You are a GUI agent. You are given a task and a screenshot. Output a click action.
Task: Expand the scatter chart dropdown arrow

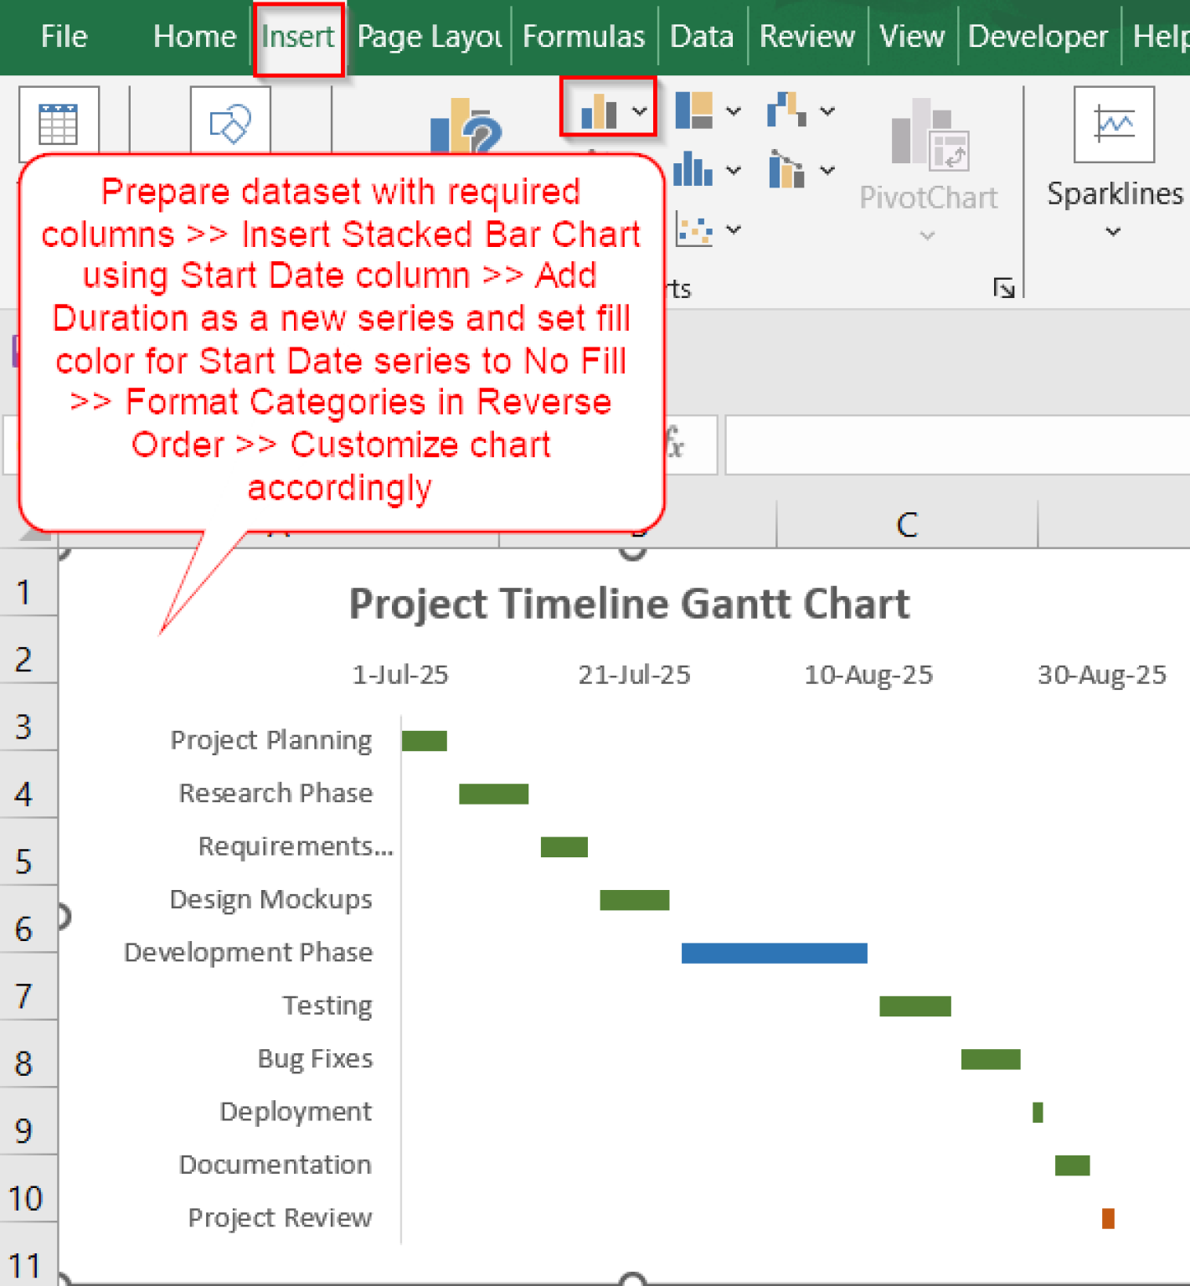pos(734,230)
